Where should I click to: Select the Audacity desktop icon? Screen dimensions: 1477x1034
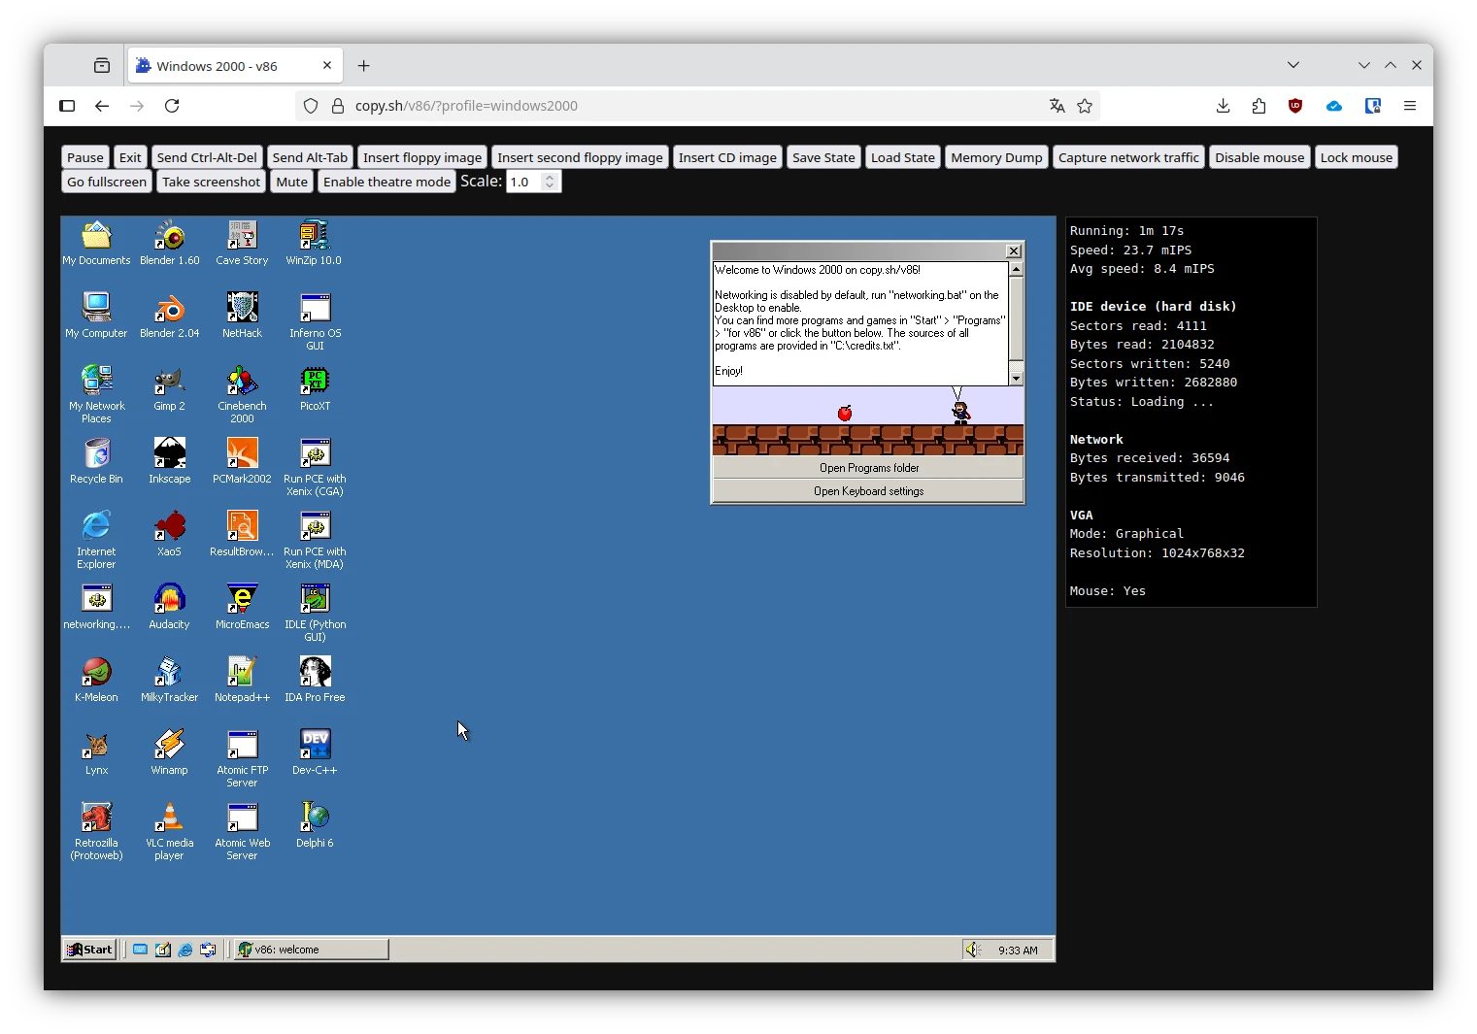(169, 600)
